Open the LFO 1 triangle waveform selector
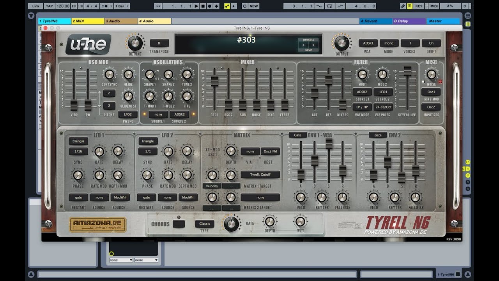499x281 pixels. click(78, 141)
